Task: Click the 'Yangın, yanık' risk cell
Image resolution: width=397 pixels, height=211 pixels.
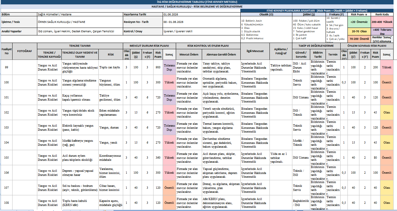Action: [x=110, y=142]
